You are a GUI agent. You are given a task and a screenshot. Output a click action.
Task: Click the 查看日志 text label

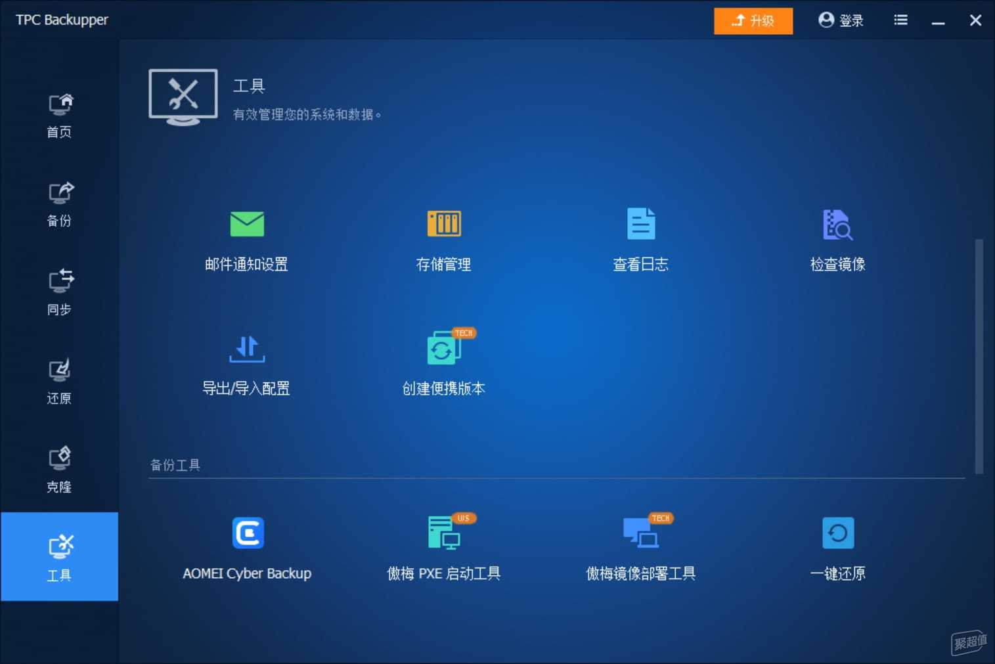click(640, 265)
